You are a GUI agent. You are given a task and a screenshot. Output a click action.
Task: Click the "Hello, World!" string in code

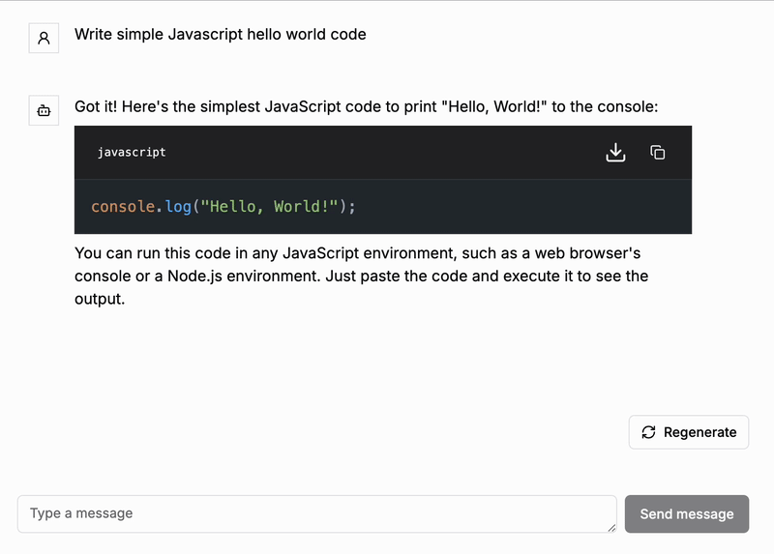coord(269,207)
